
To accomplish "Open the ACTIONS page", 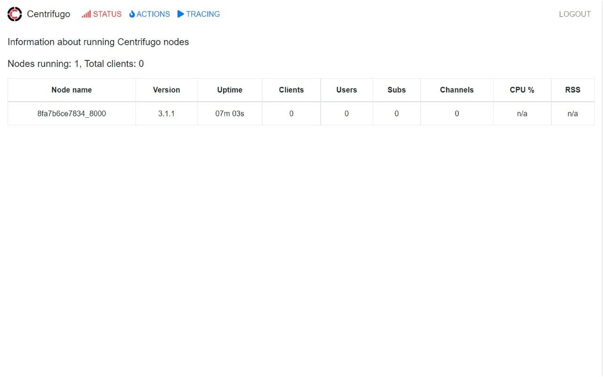I will pos(153,14).
